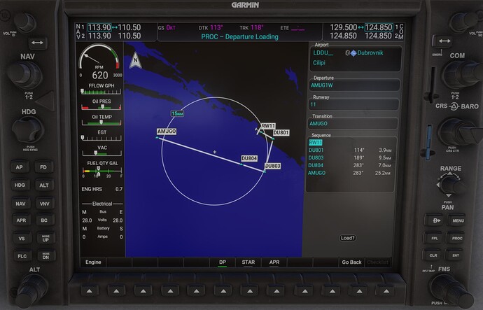
Task: Click bezel arrow key beneath Engine softkey
Action: tap(90, 290)
